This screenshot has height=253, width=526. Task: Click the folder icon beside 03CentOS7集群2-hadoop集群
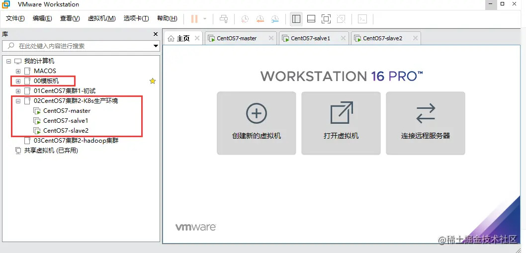[x=27, y=141]
